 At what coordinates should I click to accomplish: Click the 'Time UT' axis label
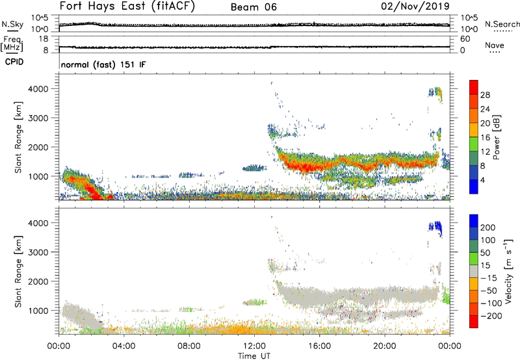(x=254, y=356)
